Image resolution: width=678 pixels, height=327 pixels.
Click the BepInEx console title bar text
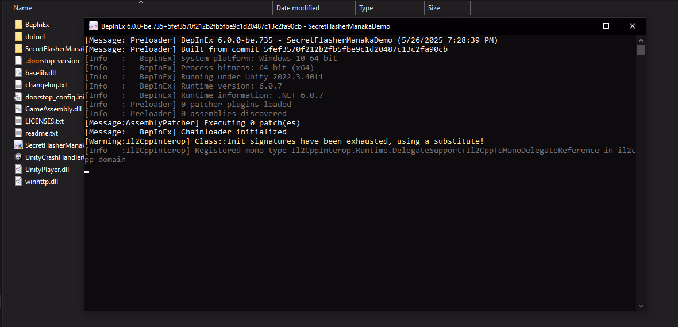(x=245, y=26)
